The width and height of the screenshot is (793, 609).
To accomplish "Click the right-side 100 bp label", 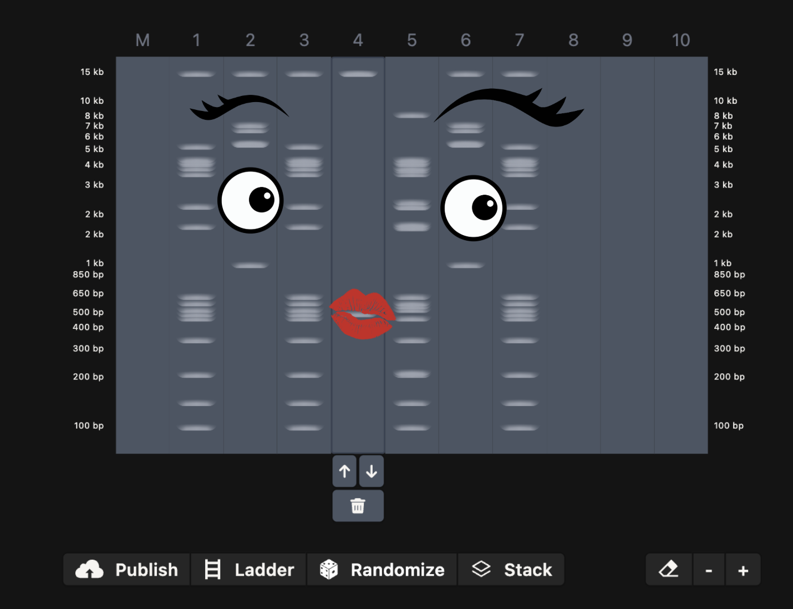I will [729, 425].
